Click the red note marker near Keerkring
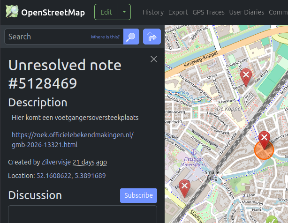Screen dimensions: 288x223 (x=245, y=74)
